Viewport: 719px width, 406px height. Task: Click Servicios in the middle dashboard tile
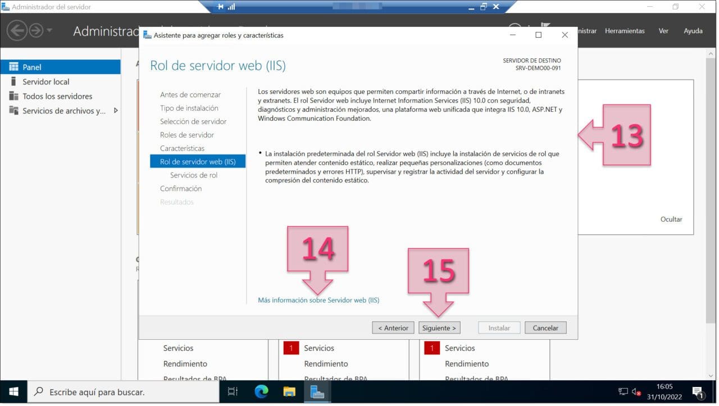tap(319, 348)
